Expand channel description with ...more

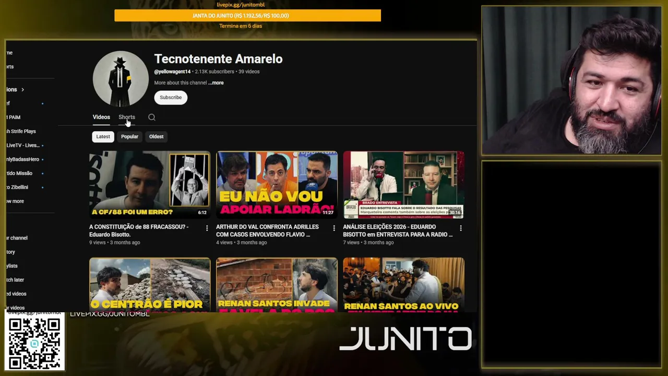(216, 83)
